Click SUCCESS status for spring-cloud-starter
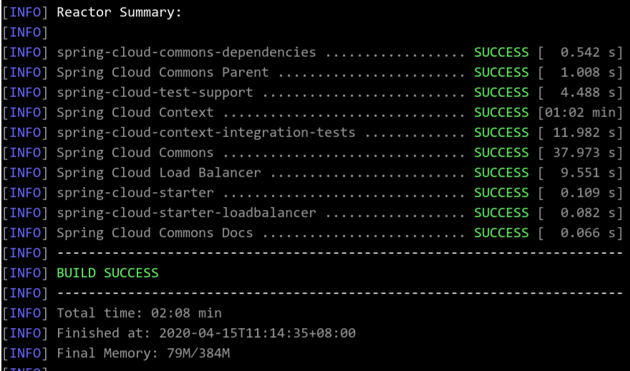The width and height of the screenshot is (630, 371). [501, 193]
